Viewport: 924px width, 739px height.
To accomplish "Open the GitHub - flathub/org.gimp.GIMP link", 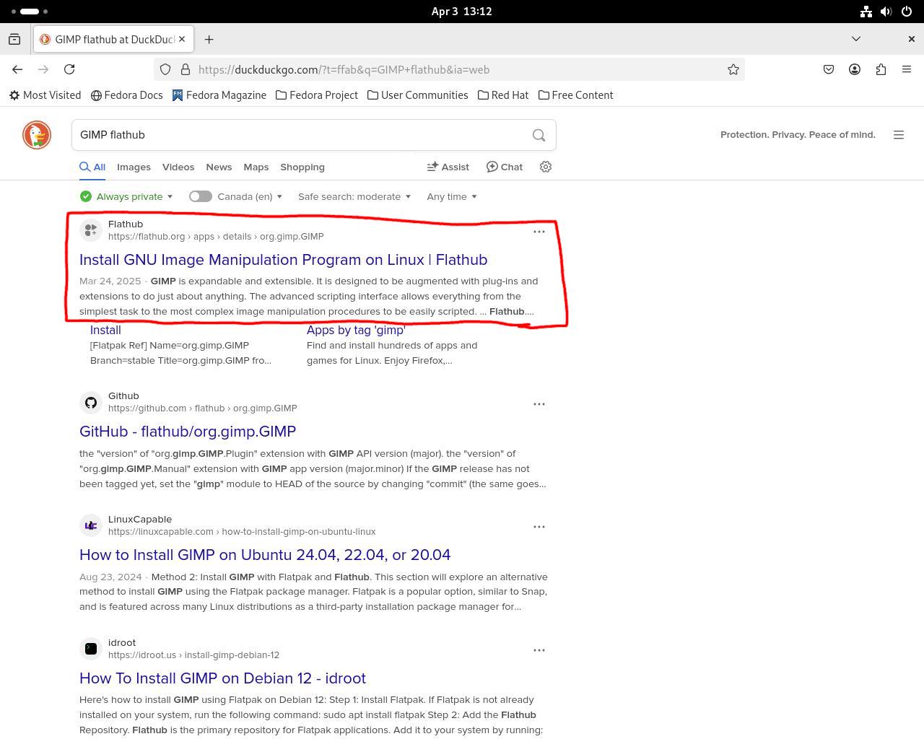I will [188, 432].
